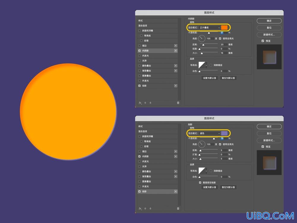Click plus icon beside 渐变叠加 in Inner Shadow dialog
The width and height of the screenshot is (297, 223).
(176, 71)
